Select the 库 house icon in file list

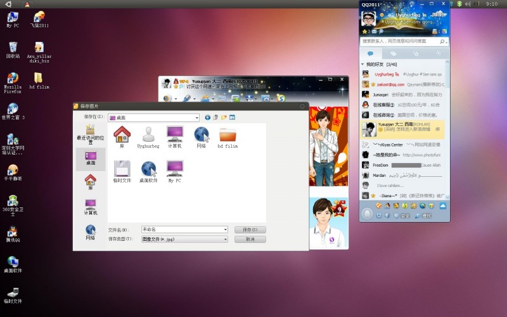122,137
